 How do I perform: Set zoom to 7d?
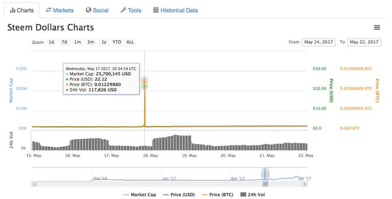(x=64, y=42)
